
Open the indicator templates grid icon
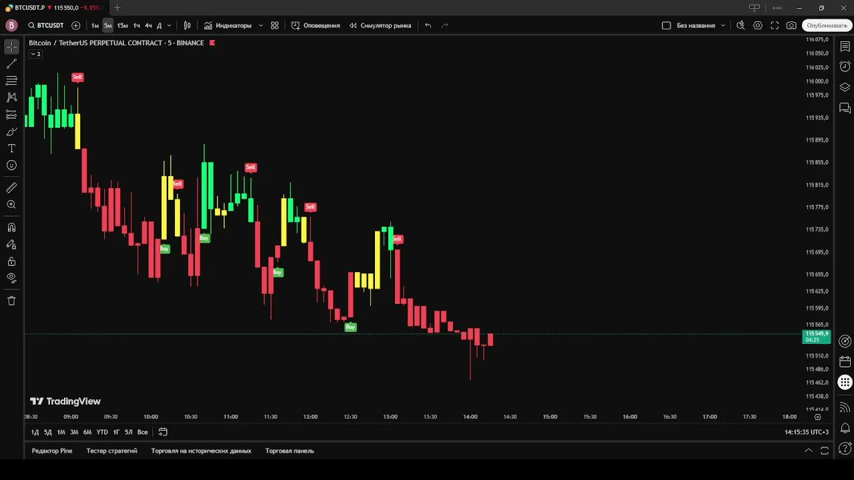coord(275,25)
